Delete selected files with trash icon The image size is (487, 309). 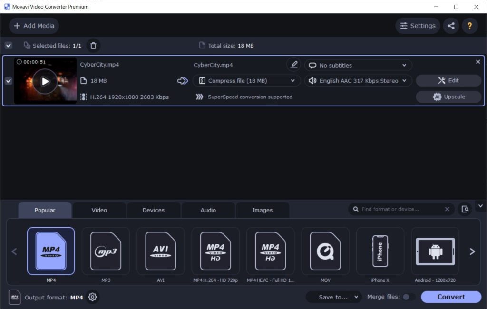[x=93, y=46]
